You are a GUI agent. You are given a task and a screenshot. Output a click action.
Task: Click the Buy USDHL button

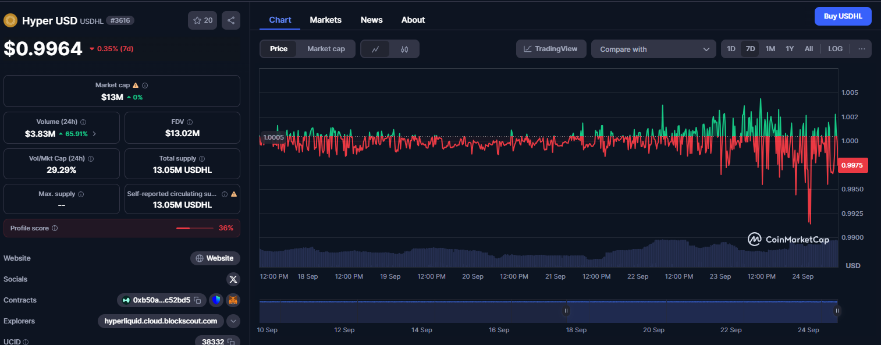[843, 16]
